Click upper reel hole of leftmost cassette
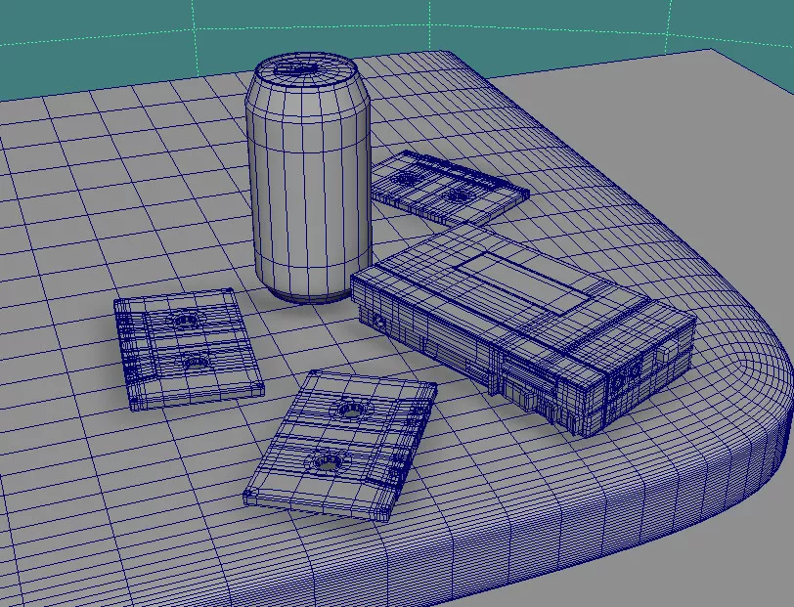 point(184,320)
